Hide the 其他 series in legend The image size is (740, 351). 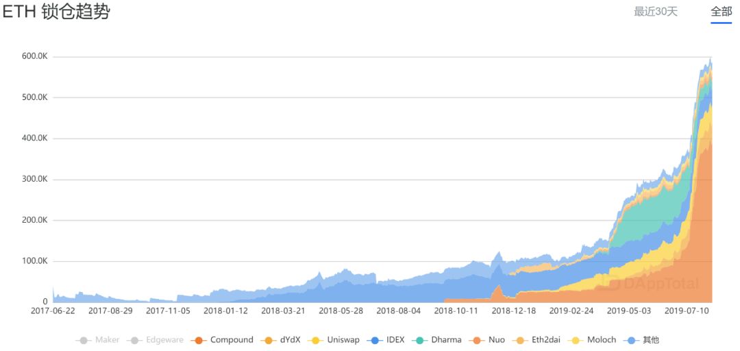(641, 339)
